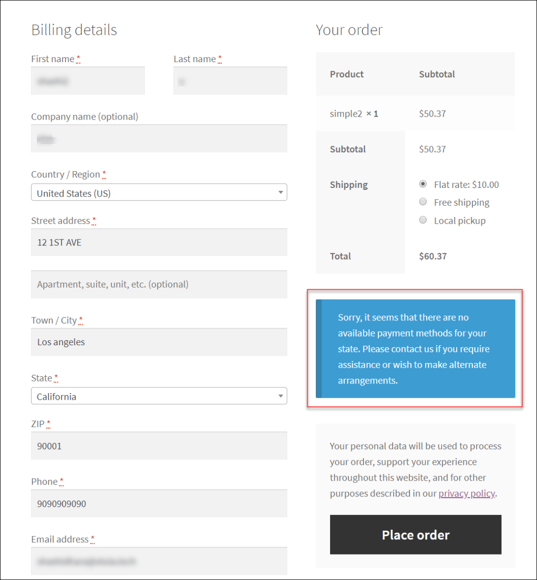Open the Country / Region dropdown
The image size is (537, 580).
159,192
